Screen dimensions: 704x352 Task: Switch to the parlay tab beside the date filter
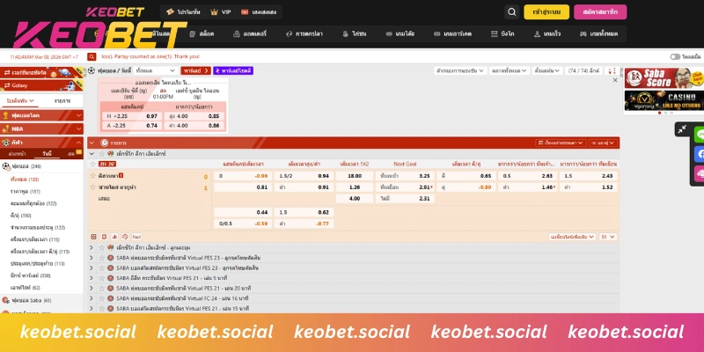(191, 70)
